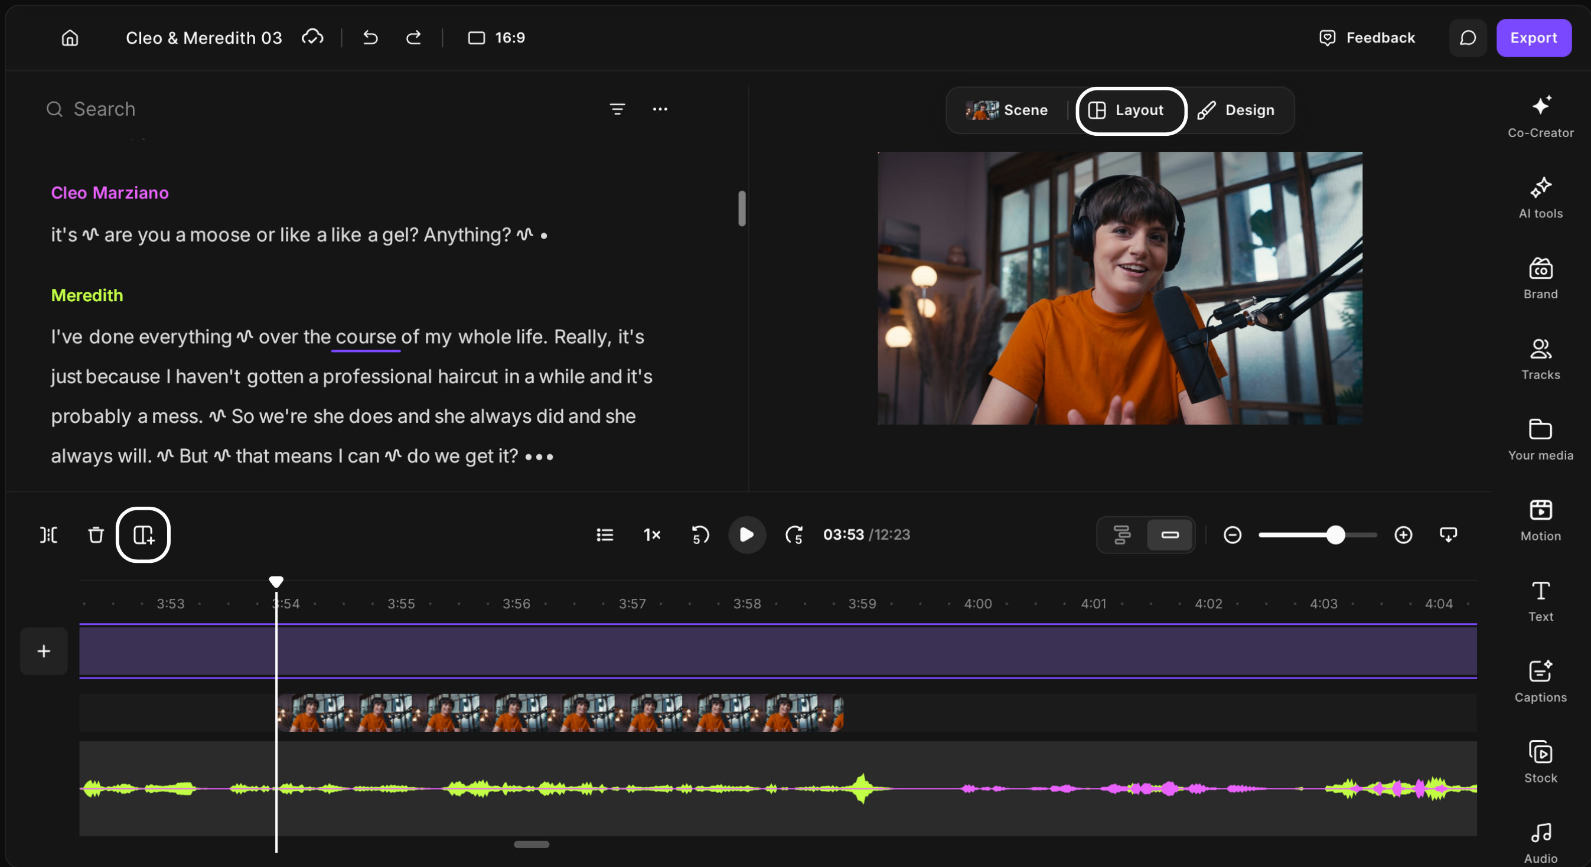Select the purple scene track bar

point(778,651)
